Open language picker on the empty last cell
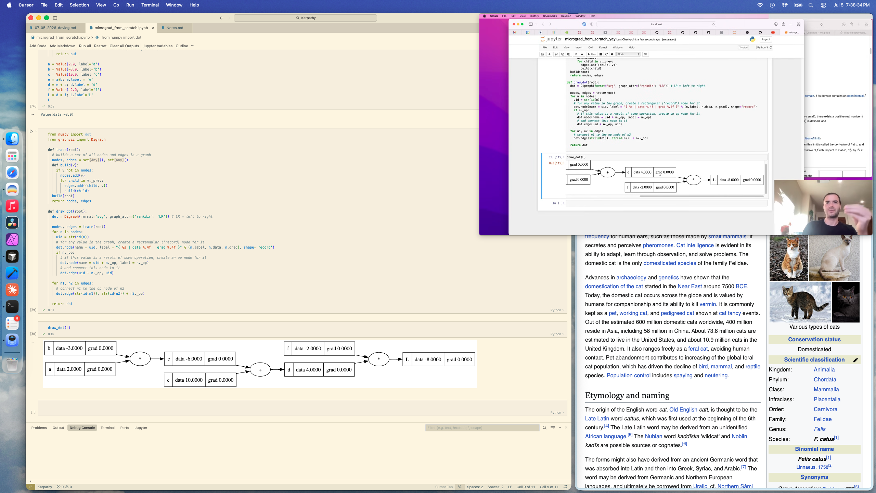 point(557,413)
